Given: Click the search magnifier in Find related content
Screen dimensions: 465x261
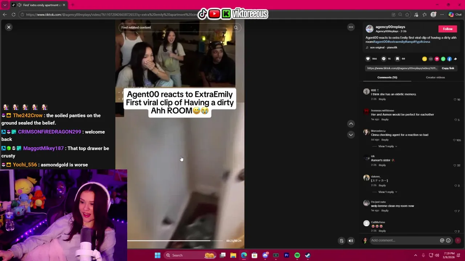Looking at the screenshot, I should (x=236, y=28).
